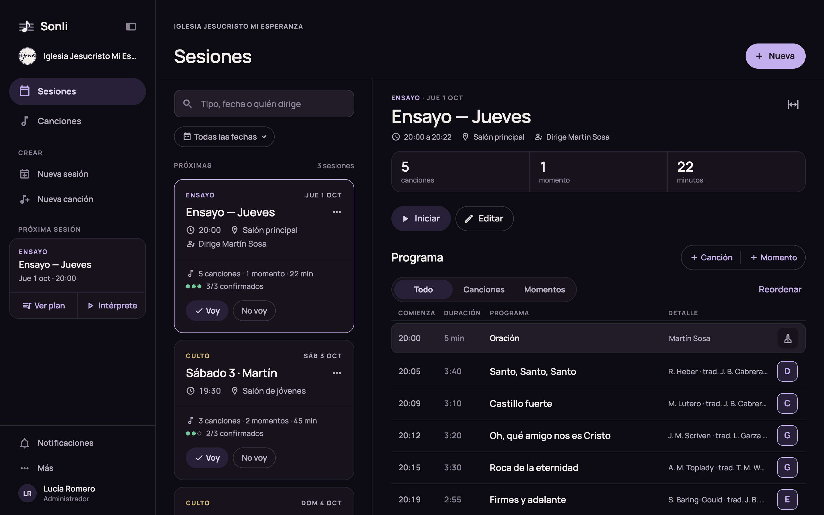Select No voy on Sábado 3 · Martín card
The height and width of the screenshot is (515, 824).
click(254, 458)
